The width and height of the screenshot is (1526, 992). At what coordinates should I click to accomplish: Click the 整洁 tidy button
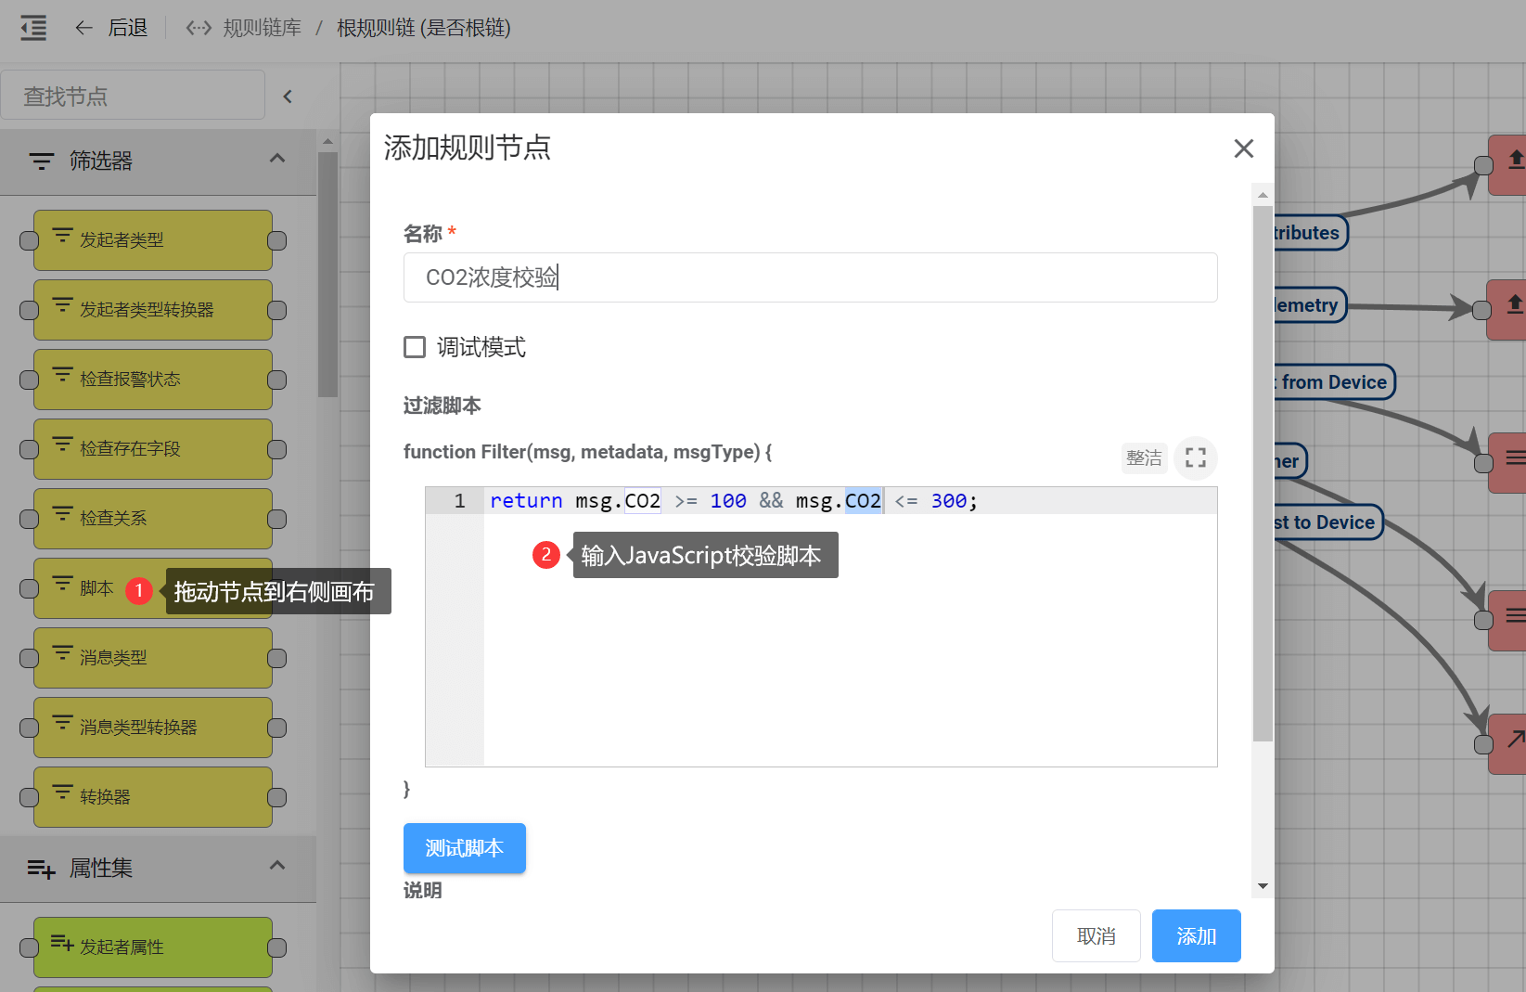click(x=1144, y=457)
